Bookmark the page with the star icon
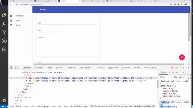The image size is (193, 108). 171,4
